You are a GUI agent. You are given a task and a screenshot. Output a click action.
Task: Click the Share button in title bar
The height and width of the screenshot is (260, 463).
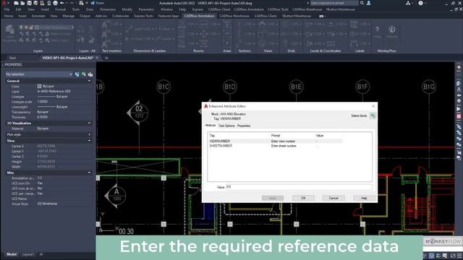[97, 3]
